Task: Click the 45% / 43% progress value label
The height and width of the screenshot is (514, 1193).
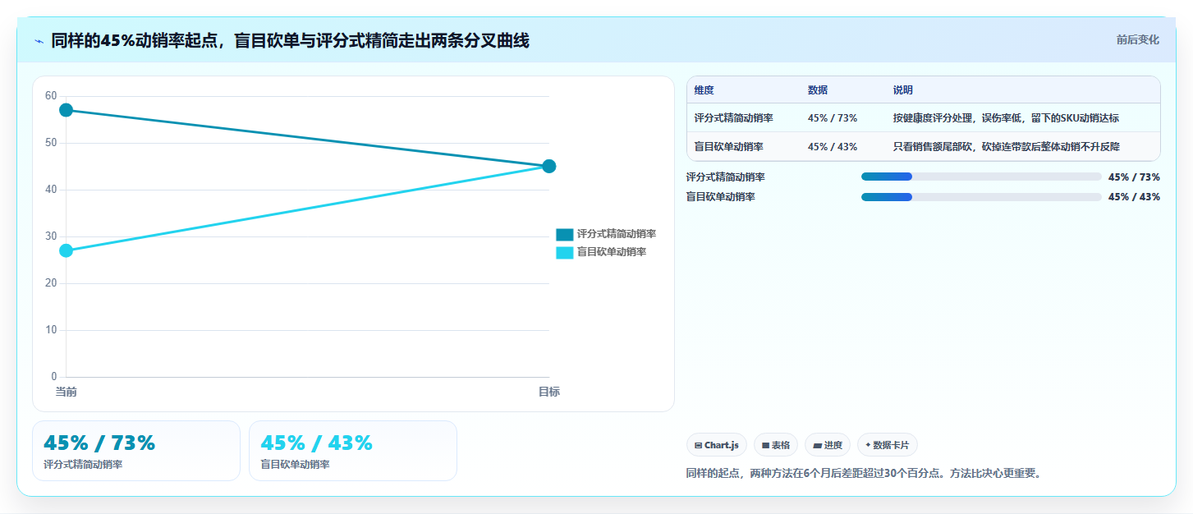Action: coord(1134,197)
